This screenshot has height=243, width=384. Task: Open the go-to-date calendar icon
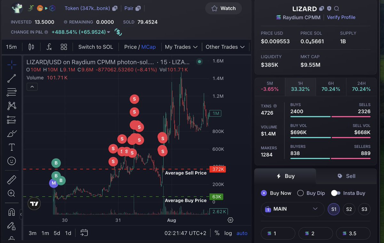84,233
